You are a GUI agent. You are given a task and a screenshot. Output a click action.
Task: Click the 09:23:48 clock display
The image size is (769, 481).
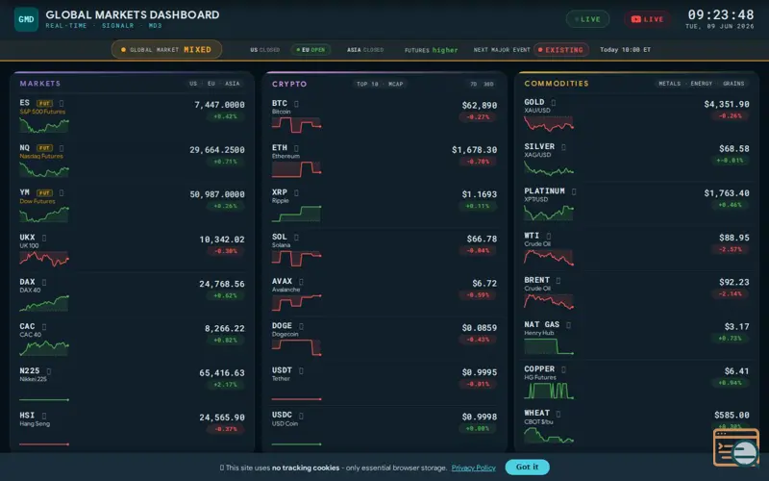coord(720,14)
